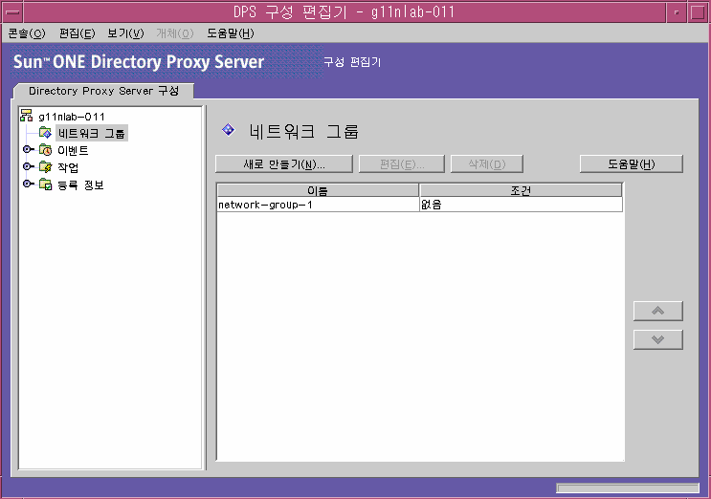Click the 편집(E)... button
711x499 pixels.
pyautogui.click(x=402, y=163)
